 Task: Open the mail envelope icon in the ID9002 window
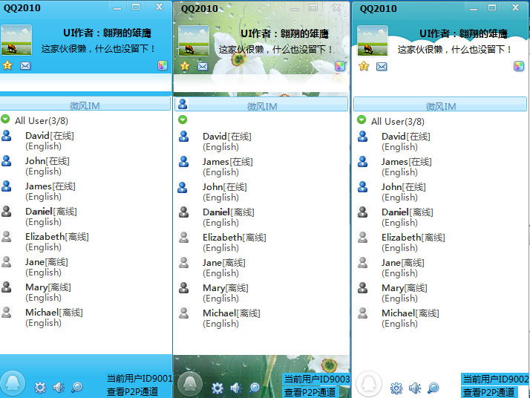pos(382,66)
